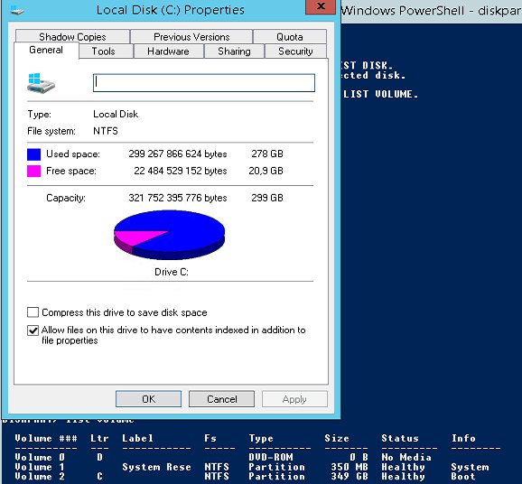Click the Cancel button
Image resolution: width=522 pixels, height=484 pixels.
pos(222,399)
